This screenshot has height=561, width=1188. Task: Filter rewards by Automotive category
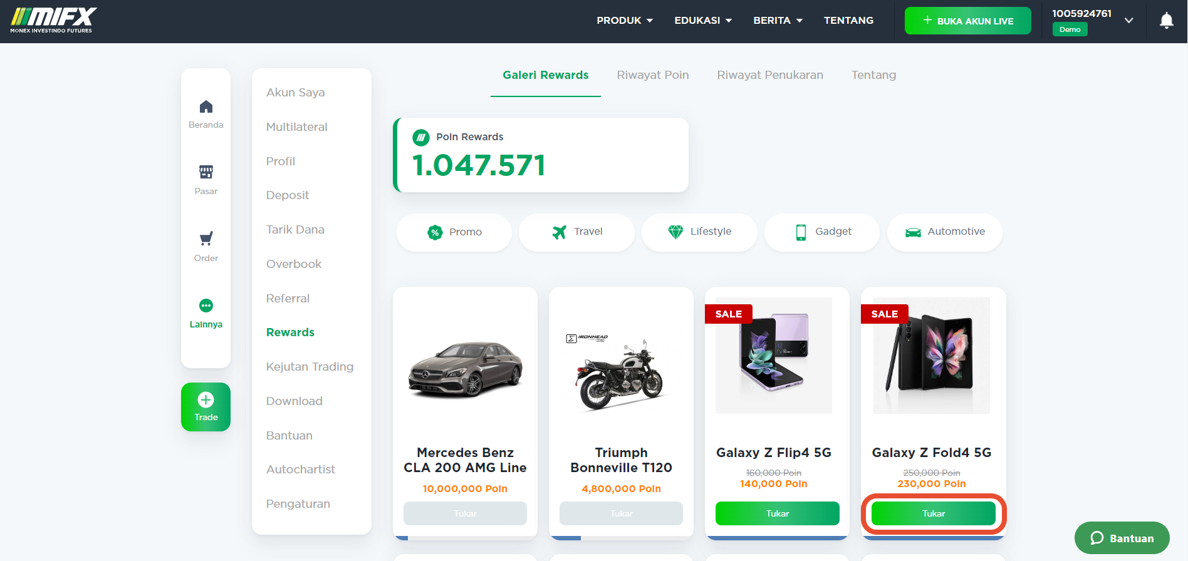click(945, 232)
